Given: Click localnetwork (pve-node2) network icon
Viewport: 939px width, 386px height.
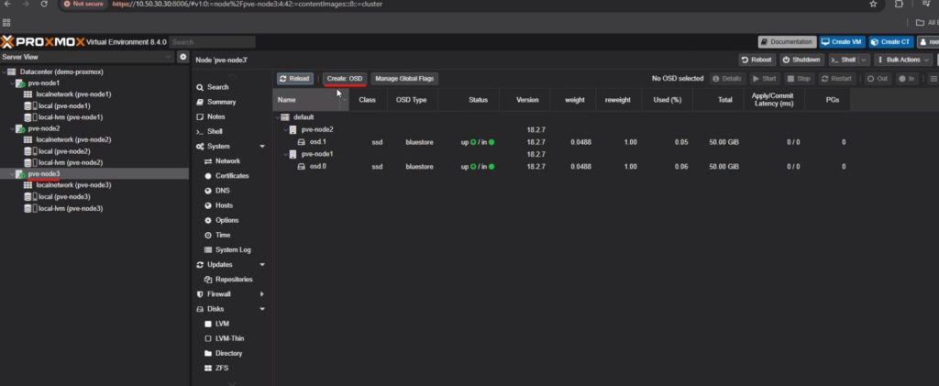Looking at the screenshot, I should coord(28,140).
